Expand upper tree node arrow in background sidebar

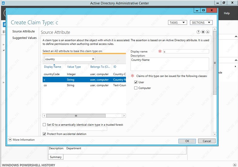tap(4, 45)
